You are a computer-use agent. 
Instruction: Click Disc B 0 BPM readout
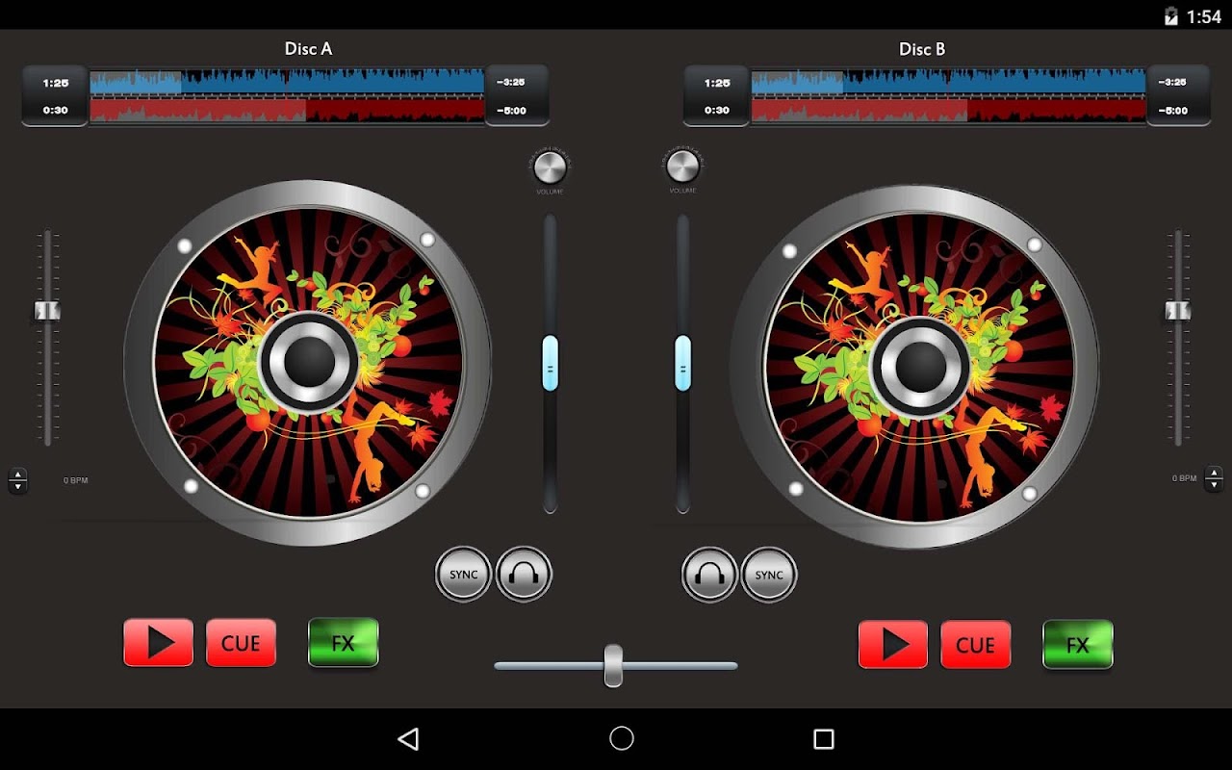click(1184, 478)
